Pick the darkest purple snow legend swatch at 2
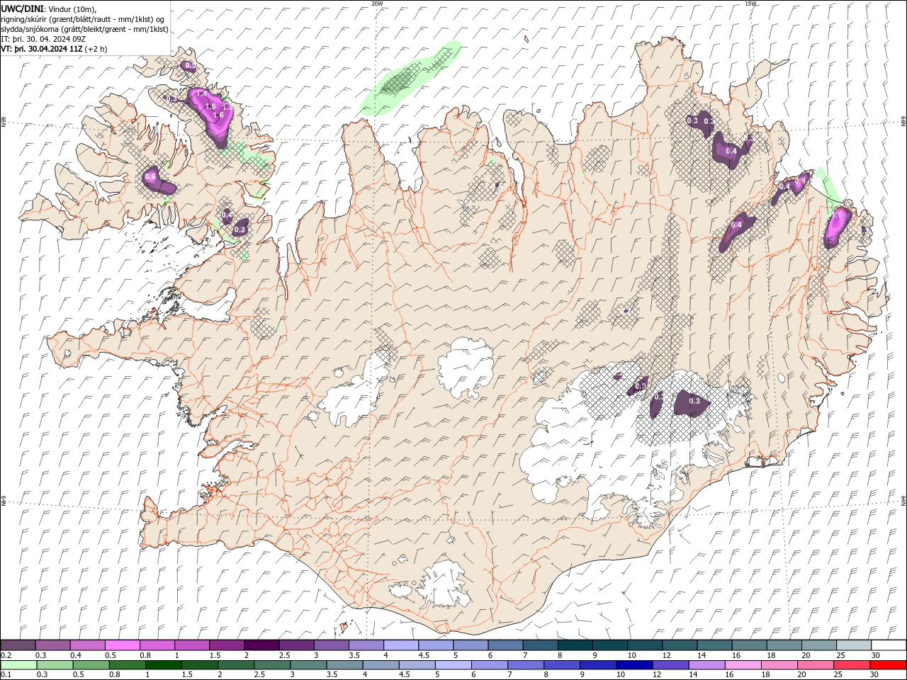Screen dimensions: 907x680 pos(261,645)
